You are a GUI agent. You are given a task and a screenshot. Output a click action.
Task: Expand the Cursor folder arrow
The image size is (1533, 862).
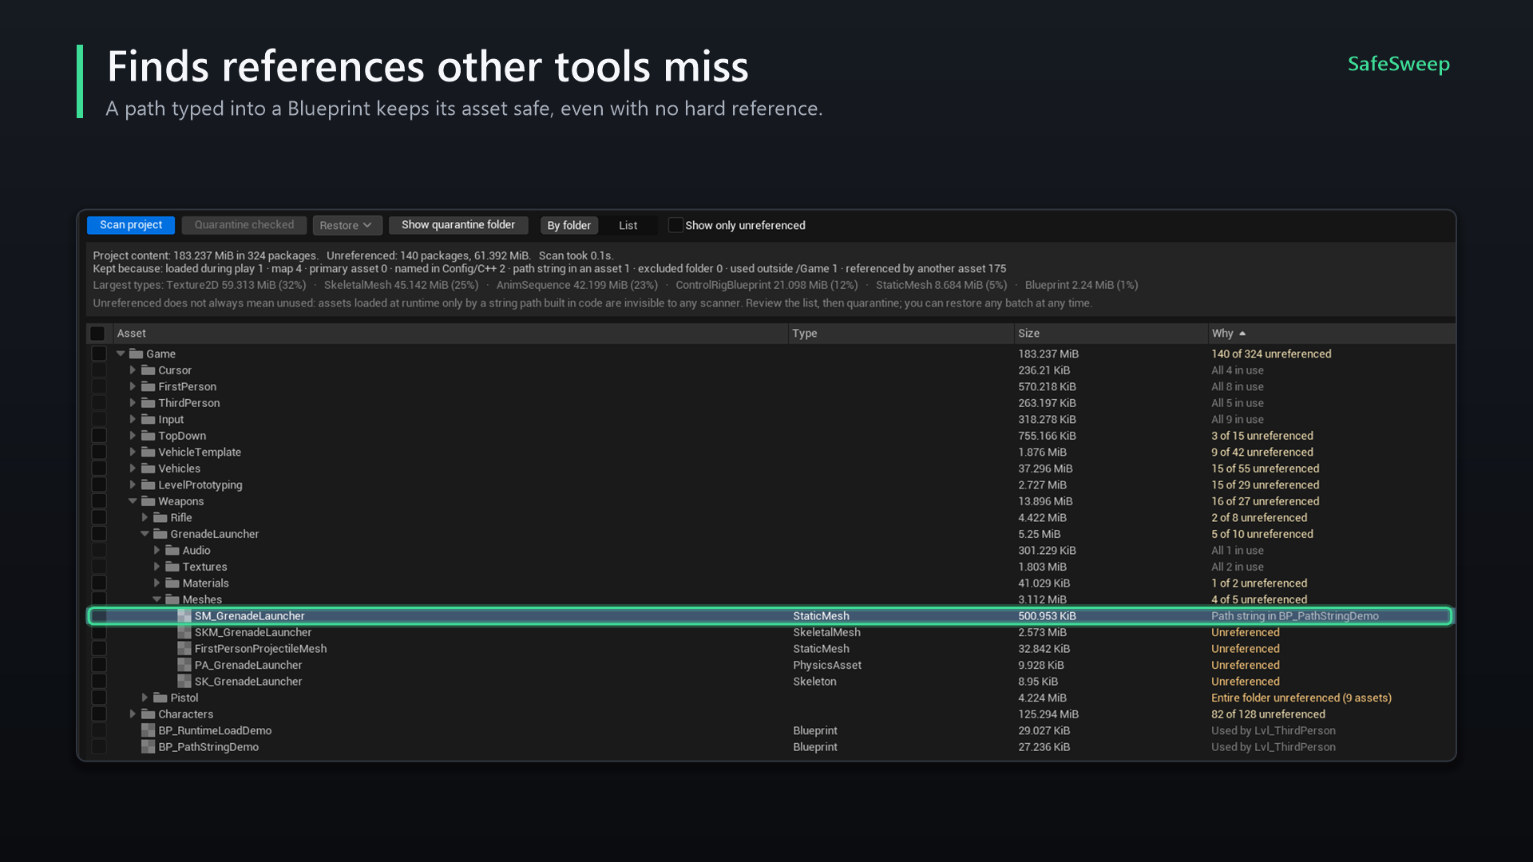click(133, 370)
